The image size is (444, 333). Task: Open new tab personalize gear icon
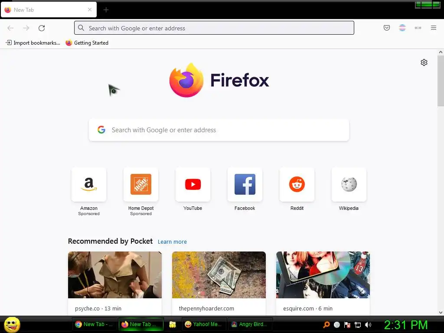coord(424,62)
